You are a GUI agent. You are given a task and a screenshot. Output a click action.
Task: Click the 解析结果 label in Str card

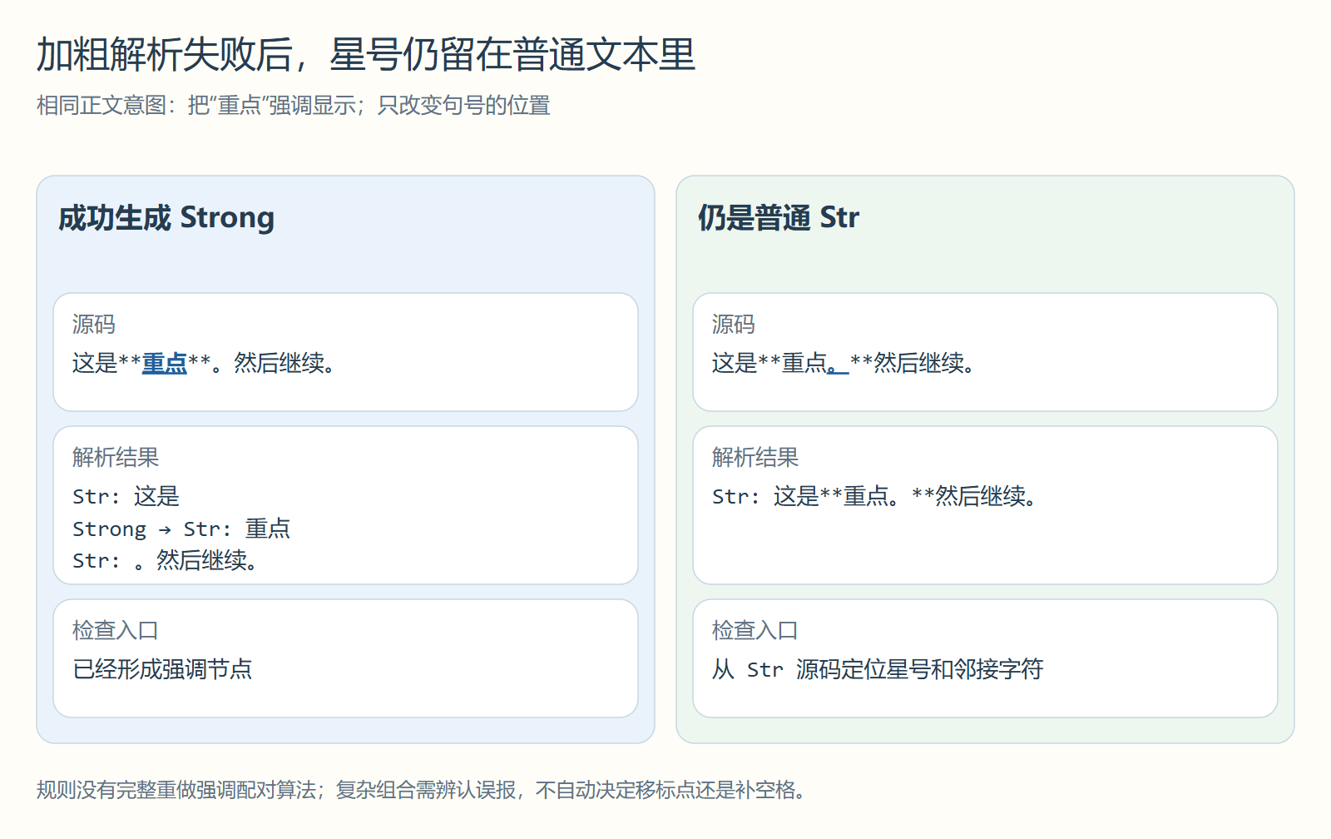(755, 458)
